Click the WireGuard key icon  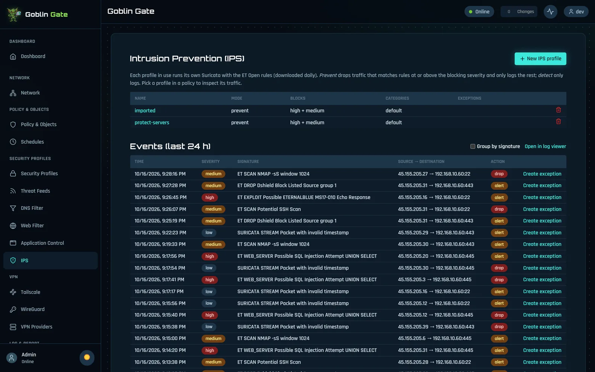coord(13,310)
